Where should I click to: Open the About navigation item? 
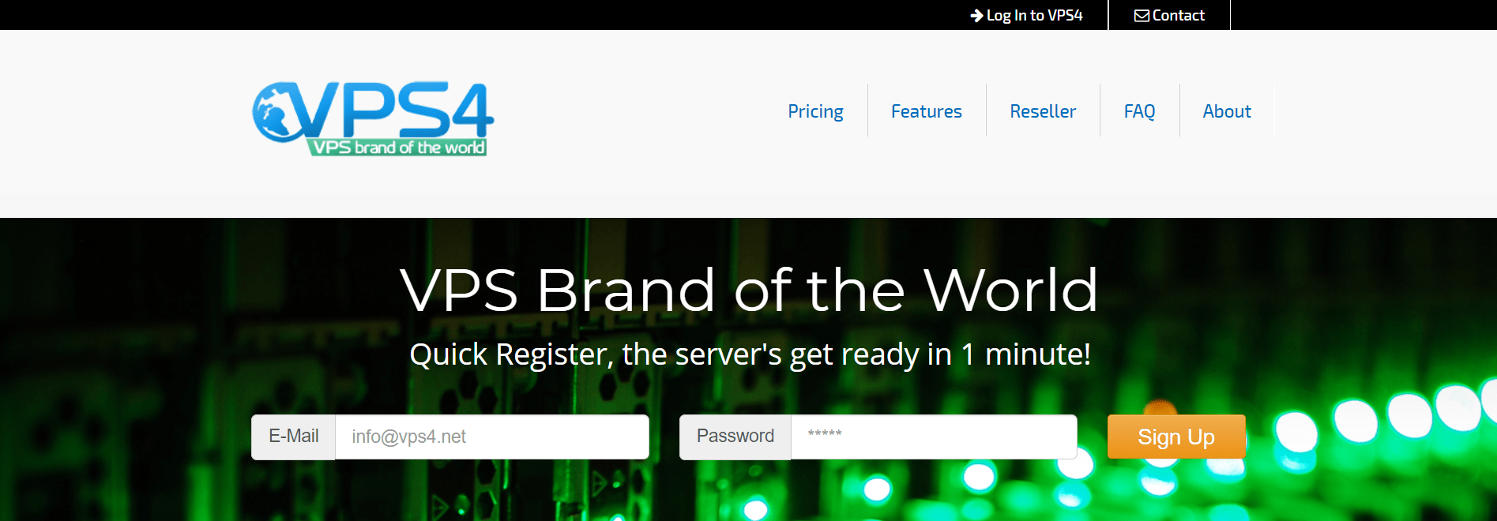click(1227, 111)
